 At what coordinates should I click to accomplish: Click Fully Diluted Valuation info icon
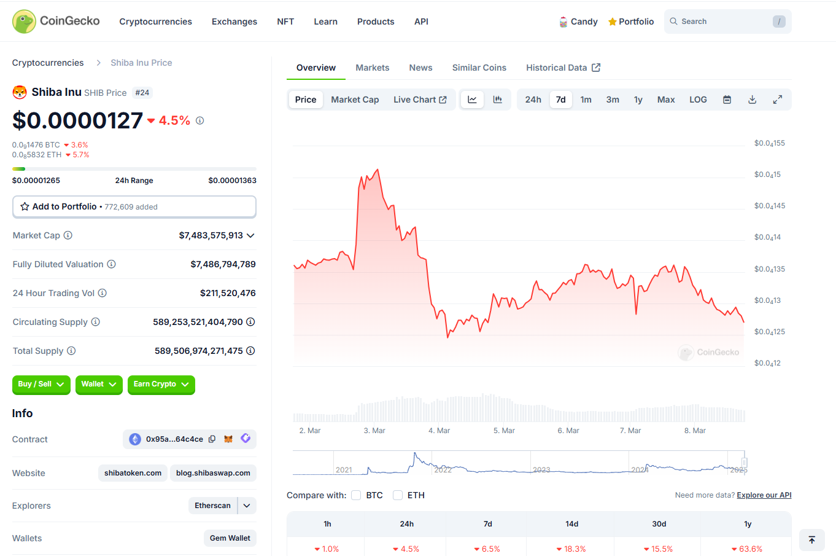111,264
